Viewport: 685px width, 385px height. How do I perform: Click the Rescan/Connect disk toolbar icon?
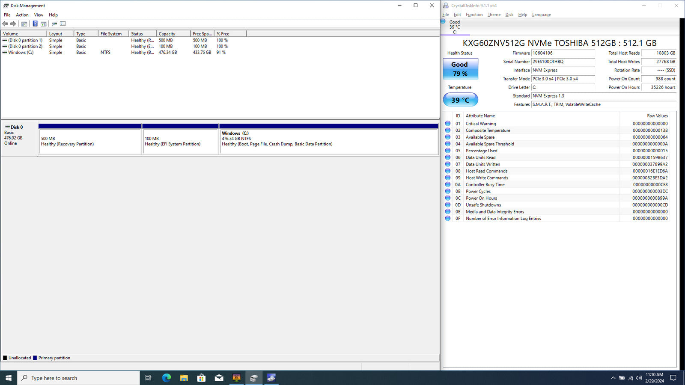pos(54,24)
